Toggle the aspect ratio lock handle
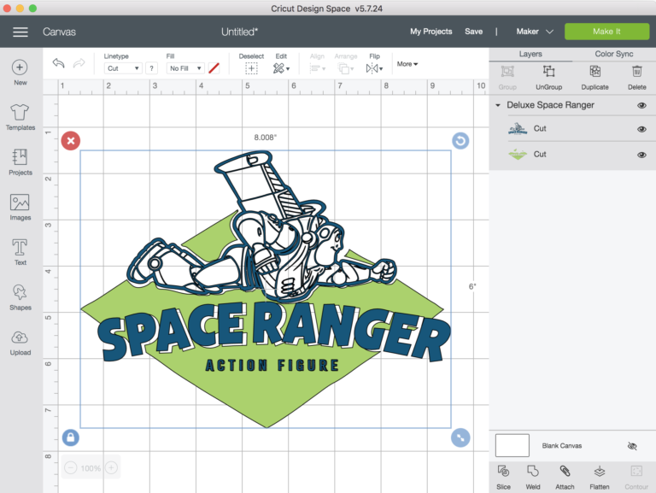 click(71, 437)
